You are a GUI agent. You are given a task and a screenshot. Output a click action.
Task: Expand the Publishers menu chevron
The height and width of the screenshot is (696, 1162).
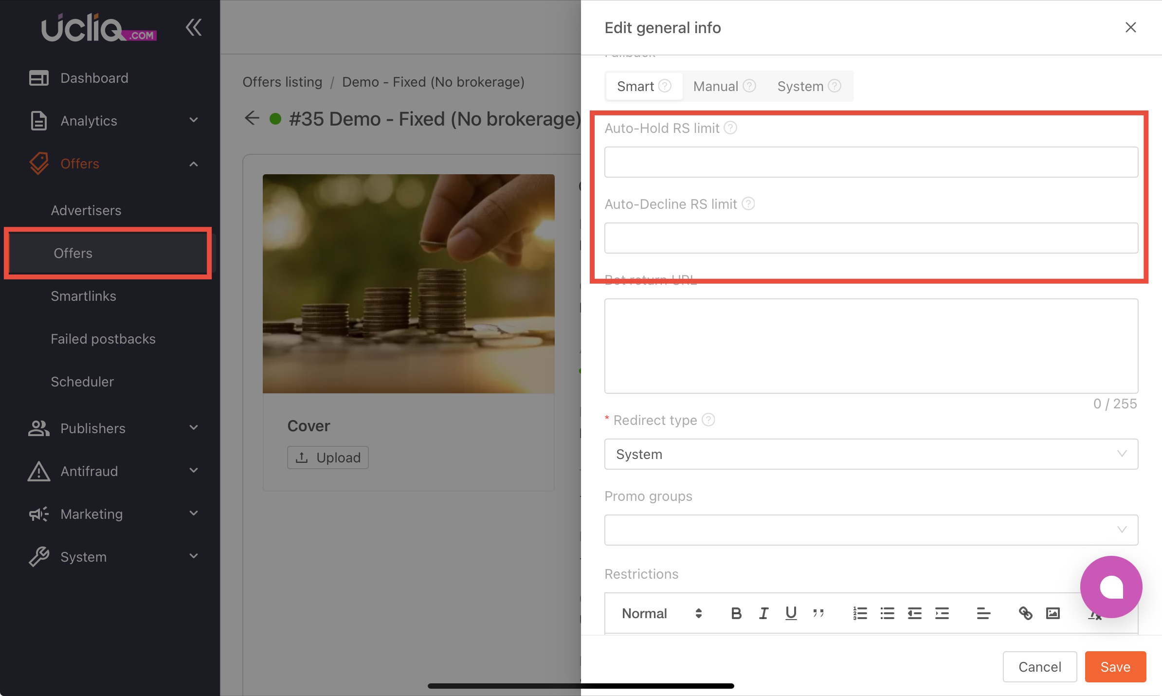pyautogui.click(x=194, y=427)
